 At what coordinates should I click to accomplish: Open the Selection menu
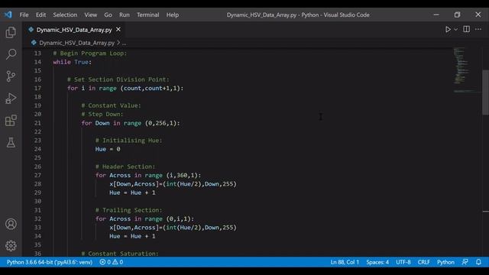[x=65, y=15]
